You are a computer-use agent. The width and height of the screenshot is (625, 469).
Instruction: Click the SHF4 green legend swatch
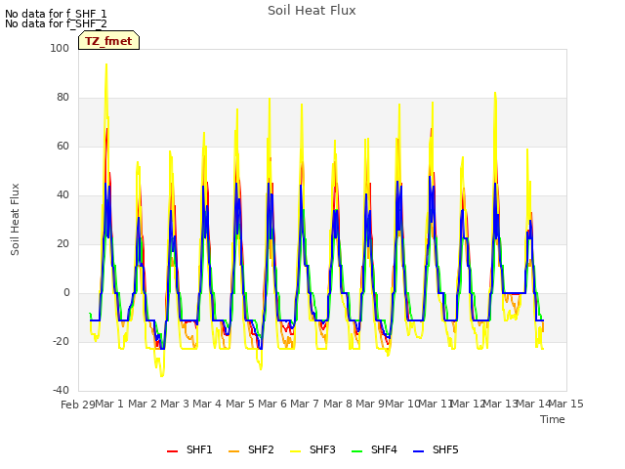pyautogui.click(x=357, y=451)
